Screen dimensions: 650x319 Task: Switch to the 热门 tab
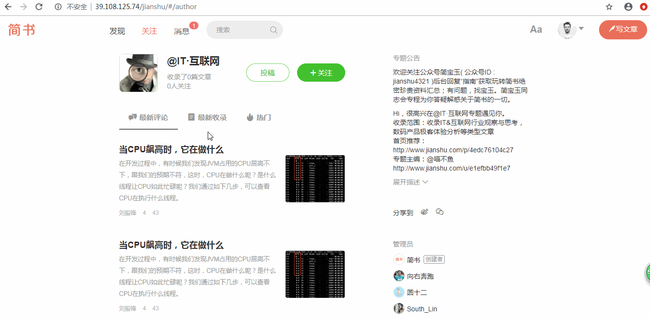[x=259, y=117]
